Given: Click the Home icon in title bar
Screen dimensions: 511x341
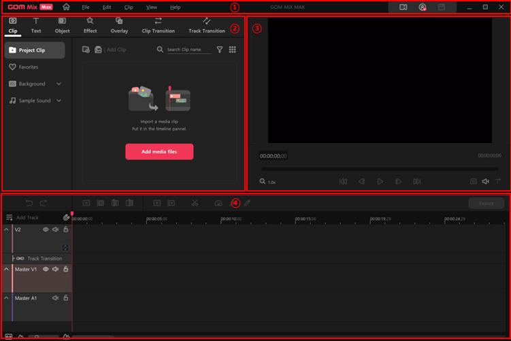Looking at the screenshot, I should coord(66,7).
